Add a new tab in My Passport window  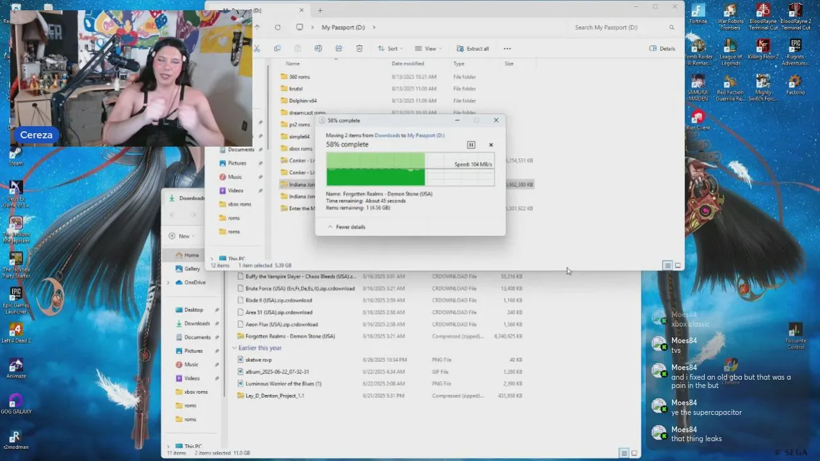320,10
